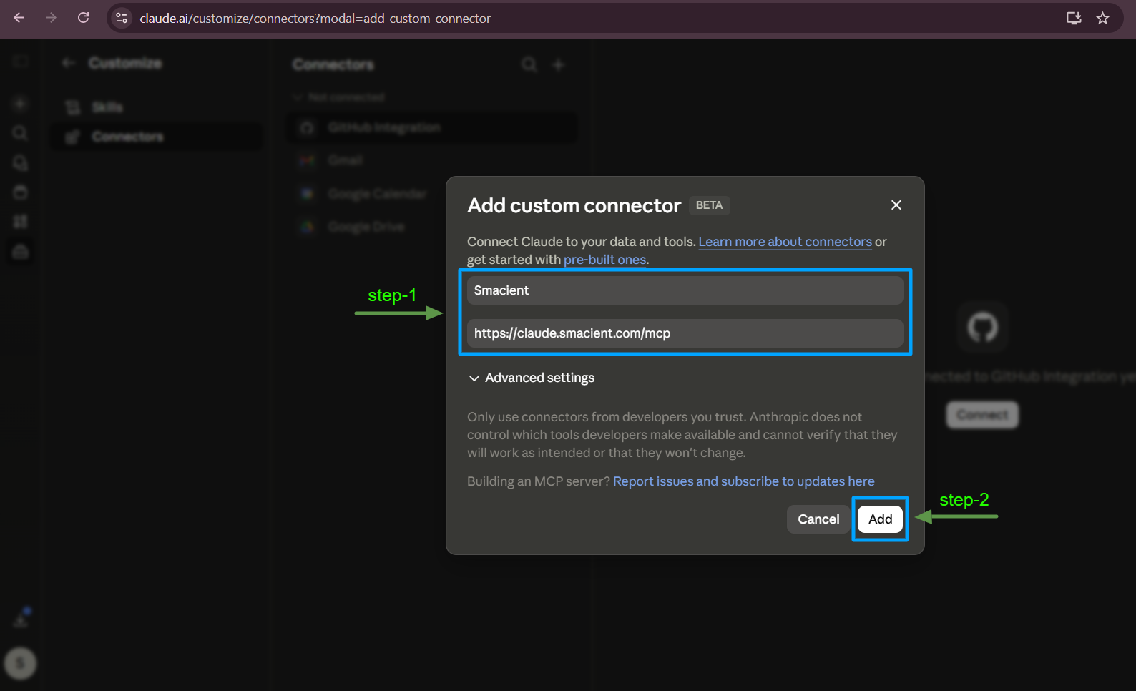1136x691 pixels.
Task: Open Report issues and subscribe link
Action: [x=743, y=481]
